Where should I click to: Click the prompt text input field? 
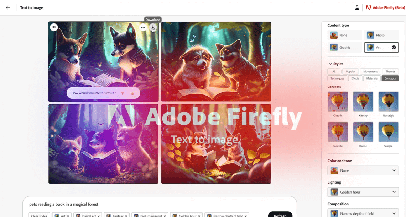click(157, 204)
